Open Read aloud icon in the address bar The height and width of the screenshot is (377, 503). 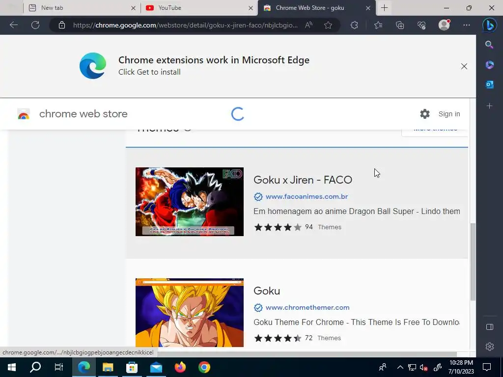point(308,25)
